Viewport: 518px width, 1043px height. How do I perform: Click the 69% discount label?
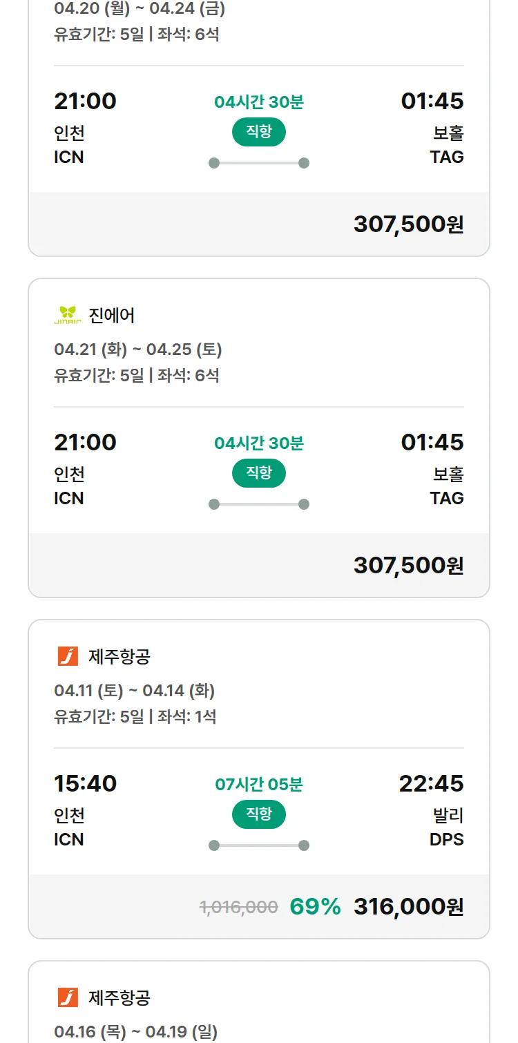pos(315,907)
